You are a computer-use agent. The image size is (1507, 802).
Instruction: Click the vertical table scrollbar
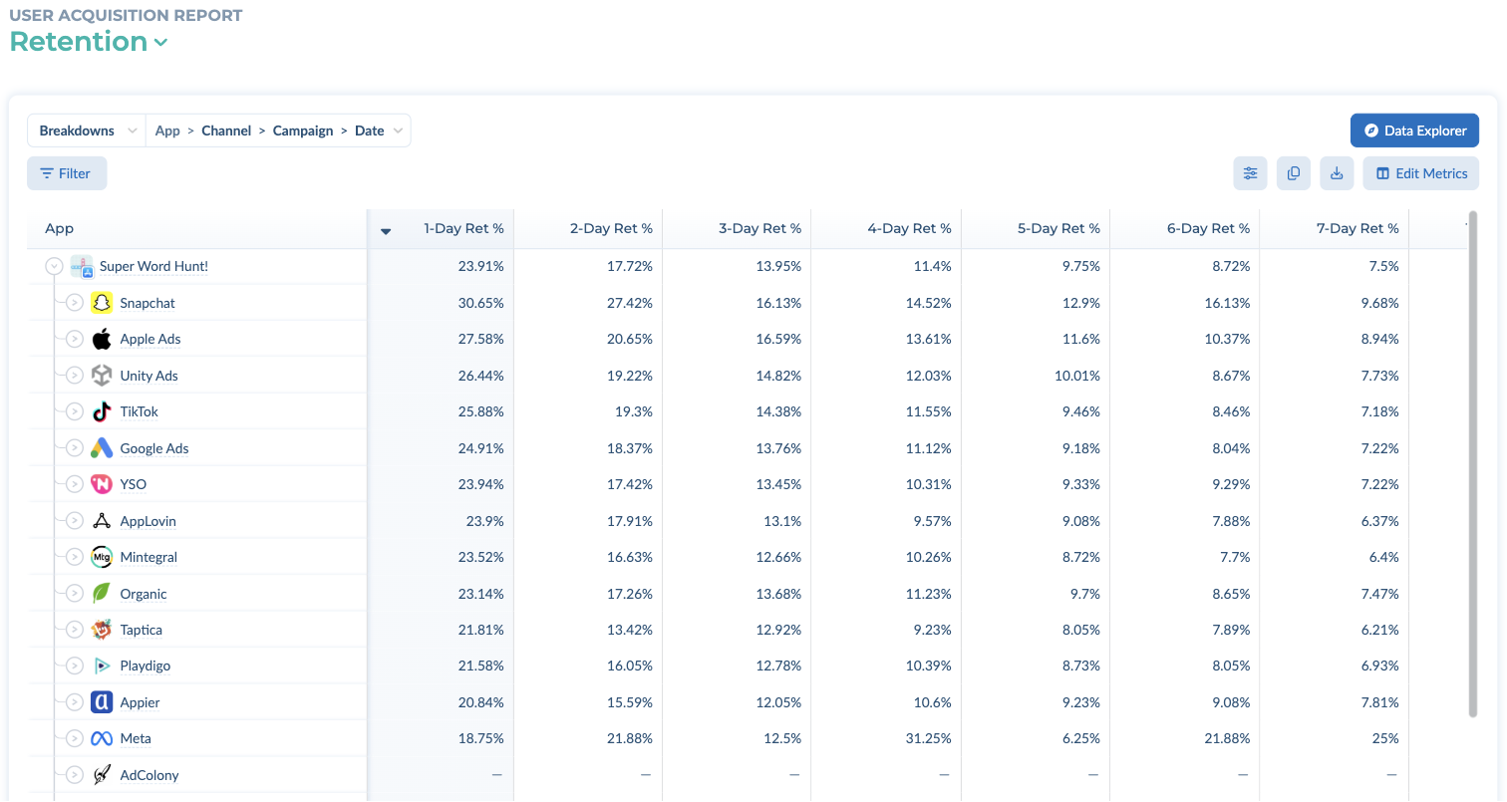tap(1473, 463)
